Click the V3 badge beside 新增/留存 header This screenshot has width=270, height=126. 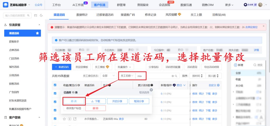174,85
